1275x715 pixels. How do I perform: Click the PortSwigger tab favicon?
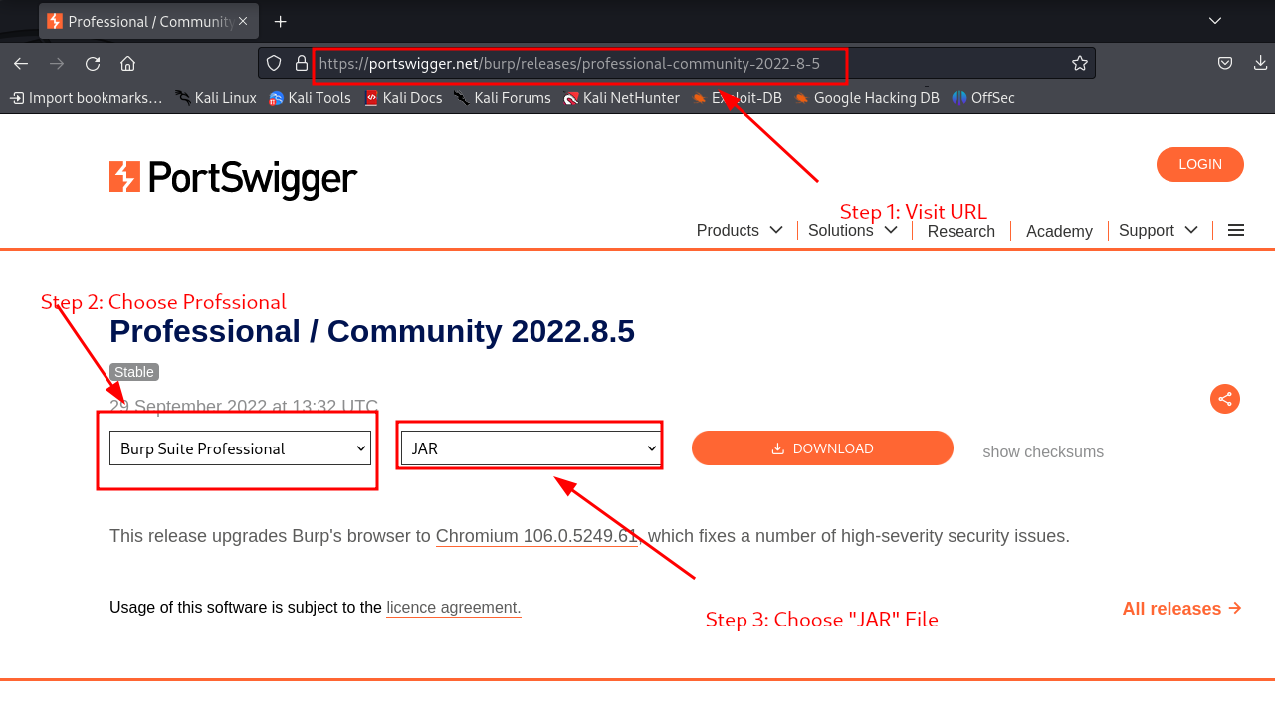point(55,21)
